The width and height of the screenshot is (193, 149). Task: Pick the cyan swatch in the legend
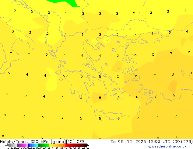point(37,145)
